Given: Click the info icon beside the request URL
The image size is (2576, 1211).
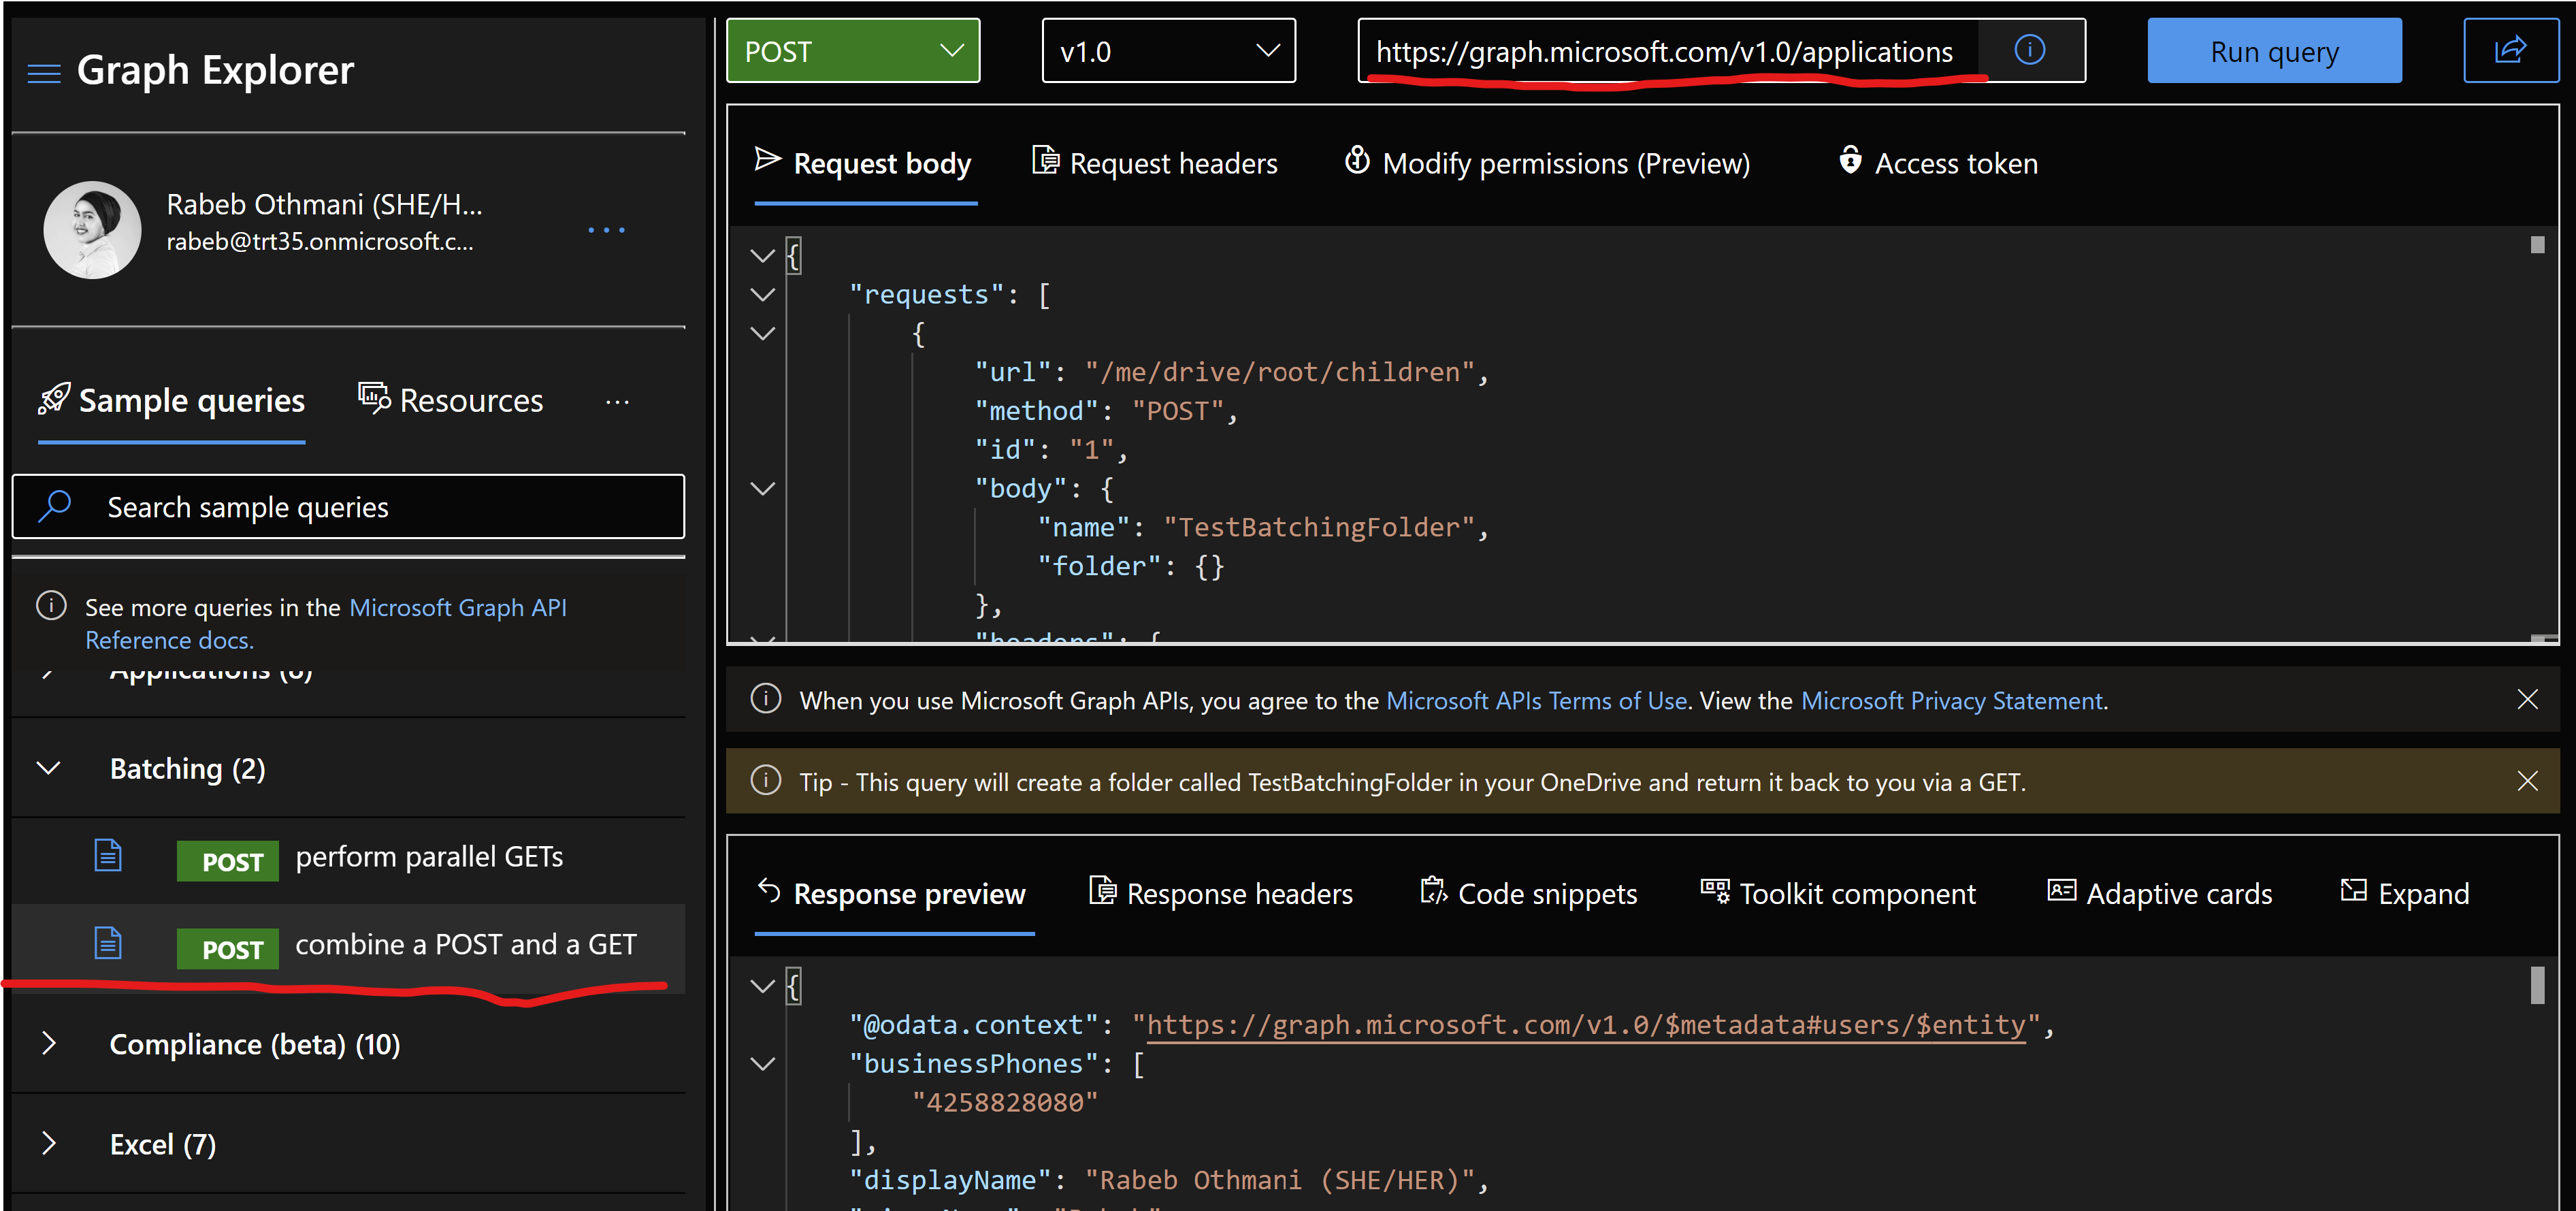Looking at the screenshot, I should (2031, 50).
